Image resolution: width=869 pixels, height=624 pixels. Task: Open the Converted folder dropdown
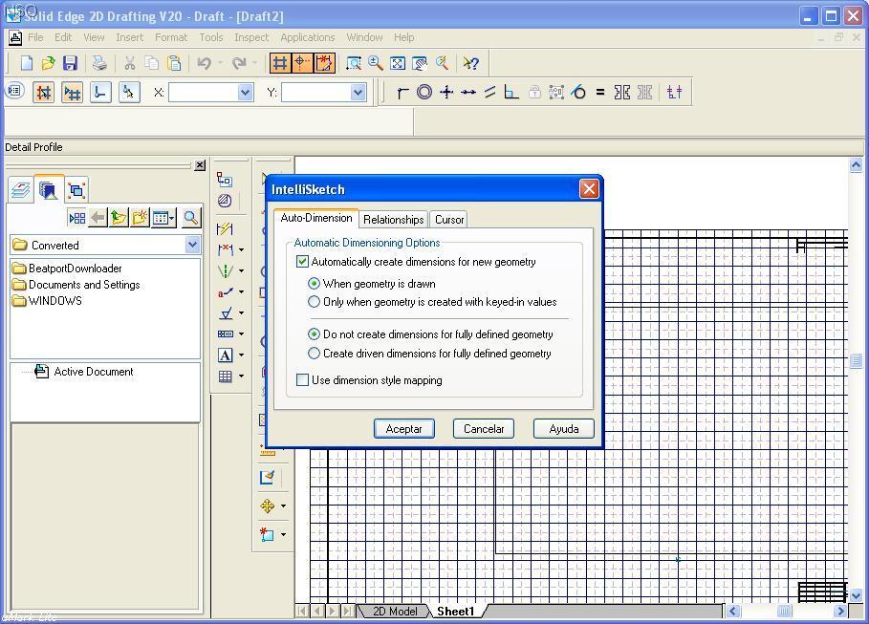192,245
